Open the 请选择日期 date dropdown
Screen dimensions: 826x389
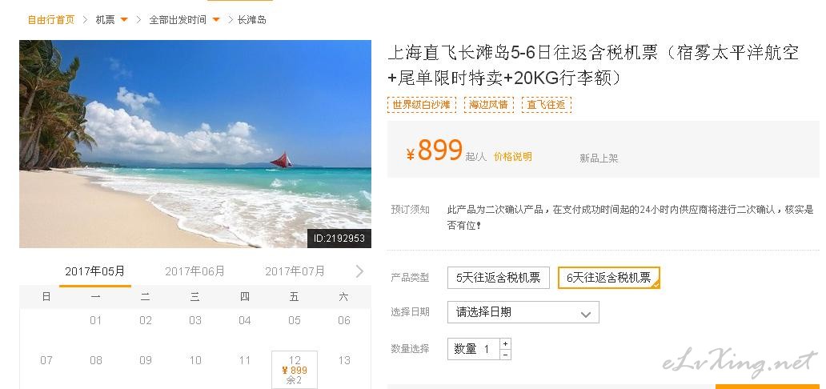pyautogui.click(x=523, y=312)
